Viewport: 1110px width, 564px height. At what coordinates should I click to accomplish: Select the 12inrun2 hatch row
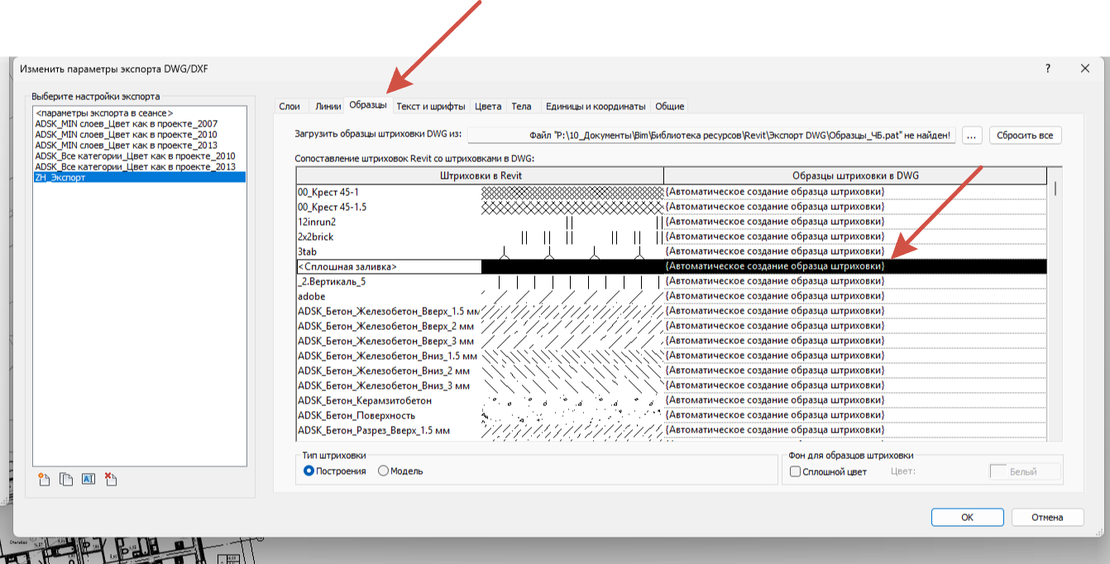(672, 222)
